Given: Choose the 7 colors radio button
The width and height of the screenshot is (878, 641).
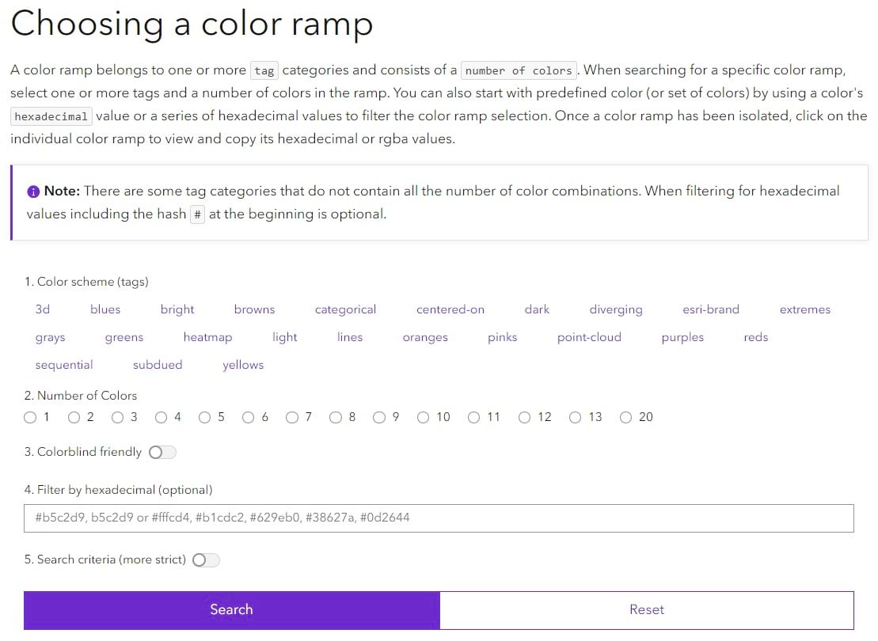Looking at the screenshot, I should (291, 417).
